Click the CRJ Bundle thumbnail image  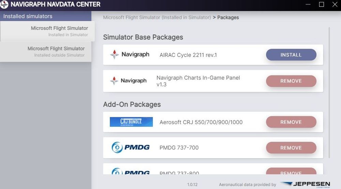(131, 122)
